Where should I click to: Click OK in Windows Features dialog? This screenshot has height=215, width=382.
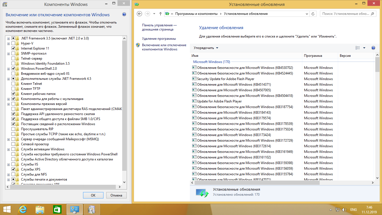[x=93, y=195]
